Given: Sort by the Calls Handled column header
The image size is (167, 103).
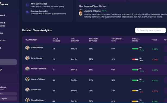Looking at the screenshot, I should (56, 40).
